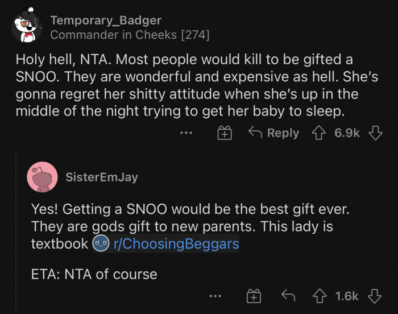Open Temporary_Badger's user profile name

point(106,21)
